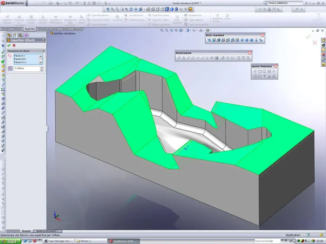Click the flip offset direction button

pos(10,69)
